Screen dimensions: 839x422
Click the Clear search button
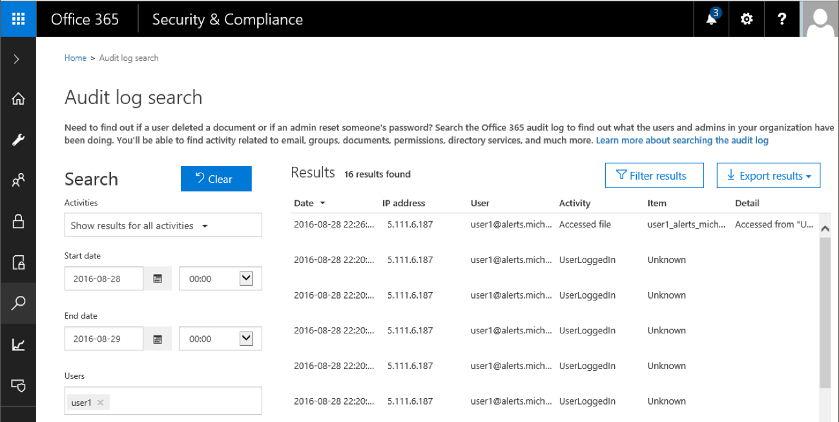coord(216,178)
